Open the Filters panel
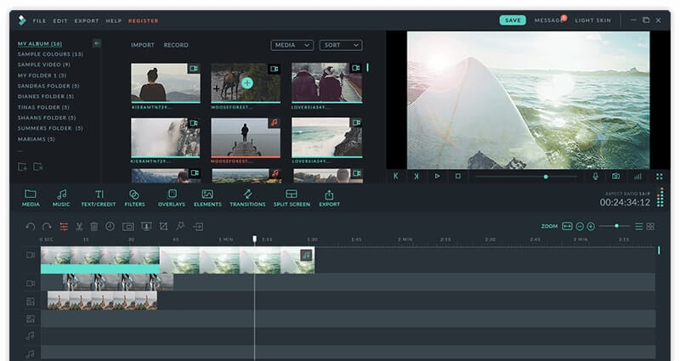Viewport: 680px width, 361px height. tap(134, 198)
